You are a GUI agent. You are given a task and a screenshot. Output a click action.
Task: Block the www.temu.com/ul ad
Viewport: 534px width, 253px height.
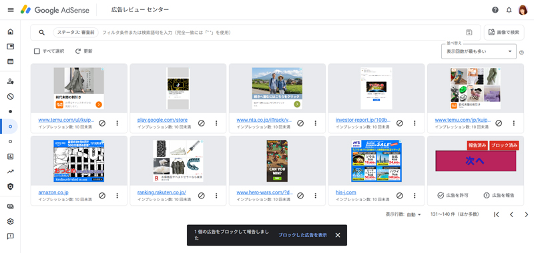click(x=102, y=123)
